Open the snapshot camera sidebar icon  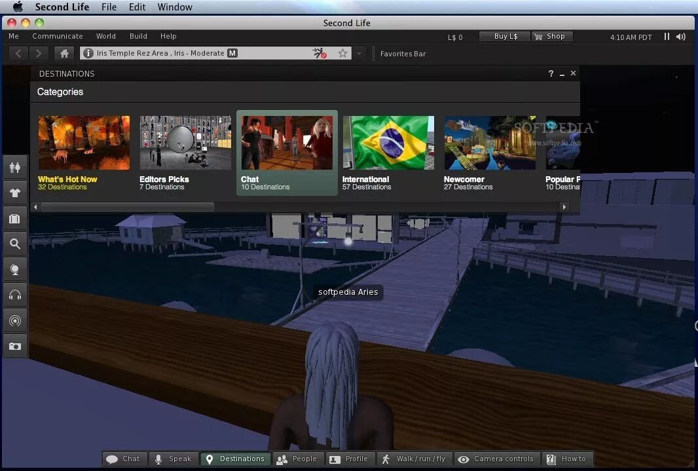(x=15, y=347)
